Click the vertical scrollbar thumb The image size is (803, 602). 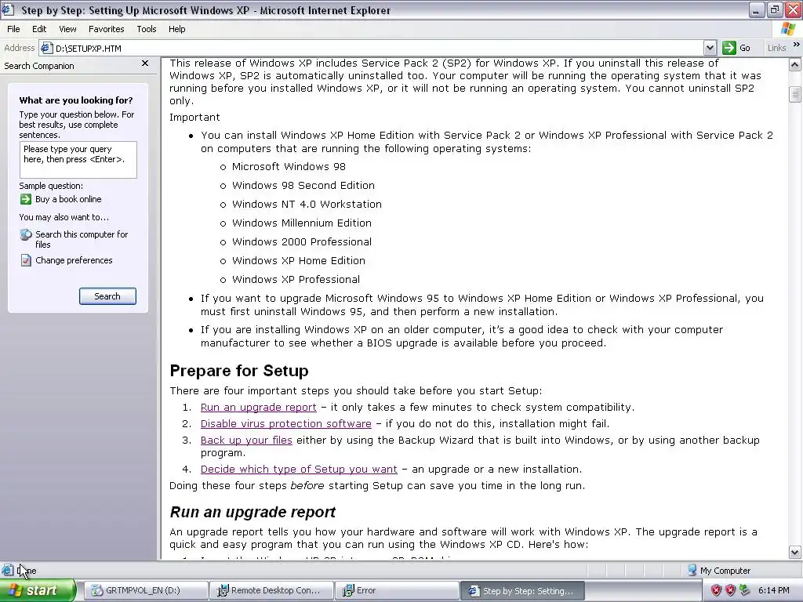point(795,95)
